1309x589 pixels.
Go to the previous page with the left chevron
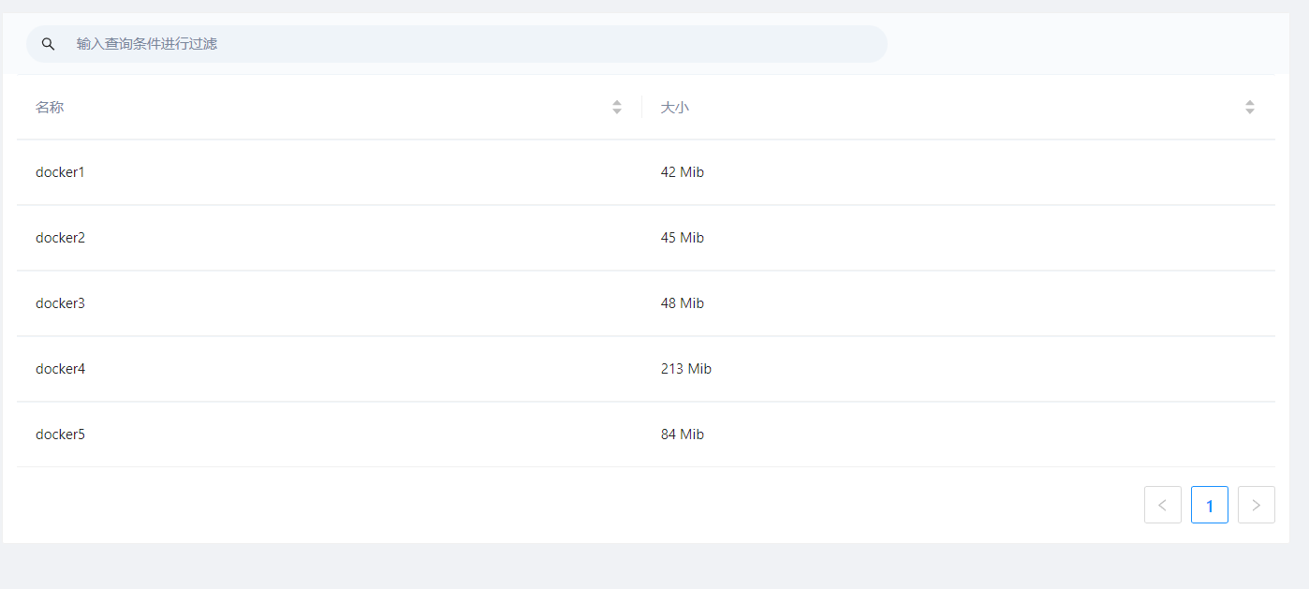click(1162, 505)
